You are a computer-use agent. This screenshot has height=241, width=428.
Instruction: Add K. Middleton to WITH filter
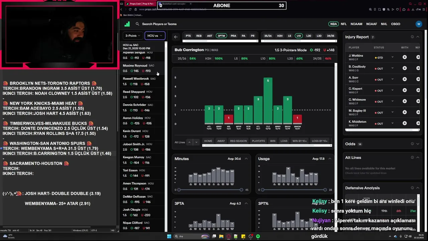tap(405, 124)
